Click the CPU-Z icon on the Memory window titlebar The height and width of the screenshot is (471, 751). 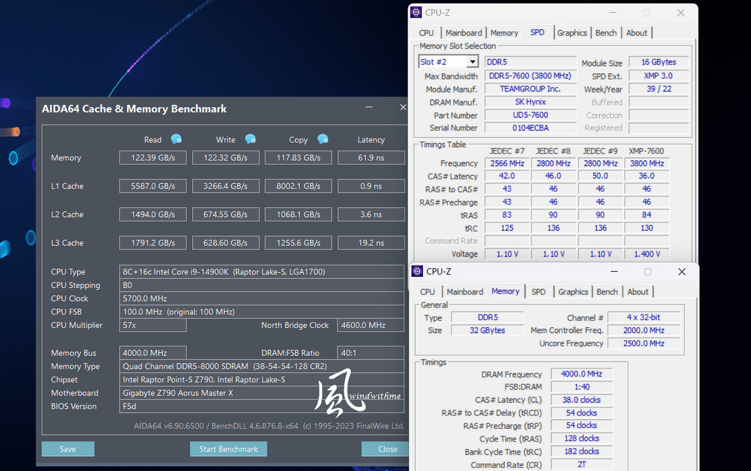coord(417,271)
